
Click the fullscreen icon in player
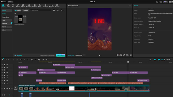[131, 55]
